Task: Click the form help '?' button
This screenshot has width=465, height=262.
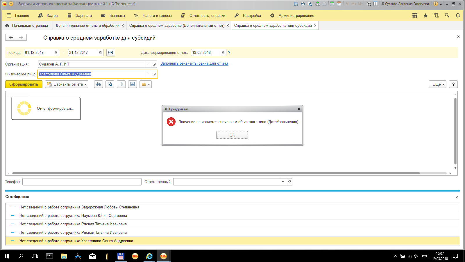Action: click(x=453, y=84)
